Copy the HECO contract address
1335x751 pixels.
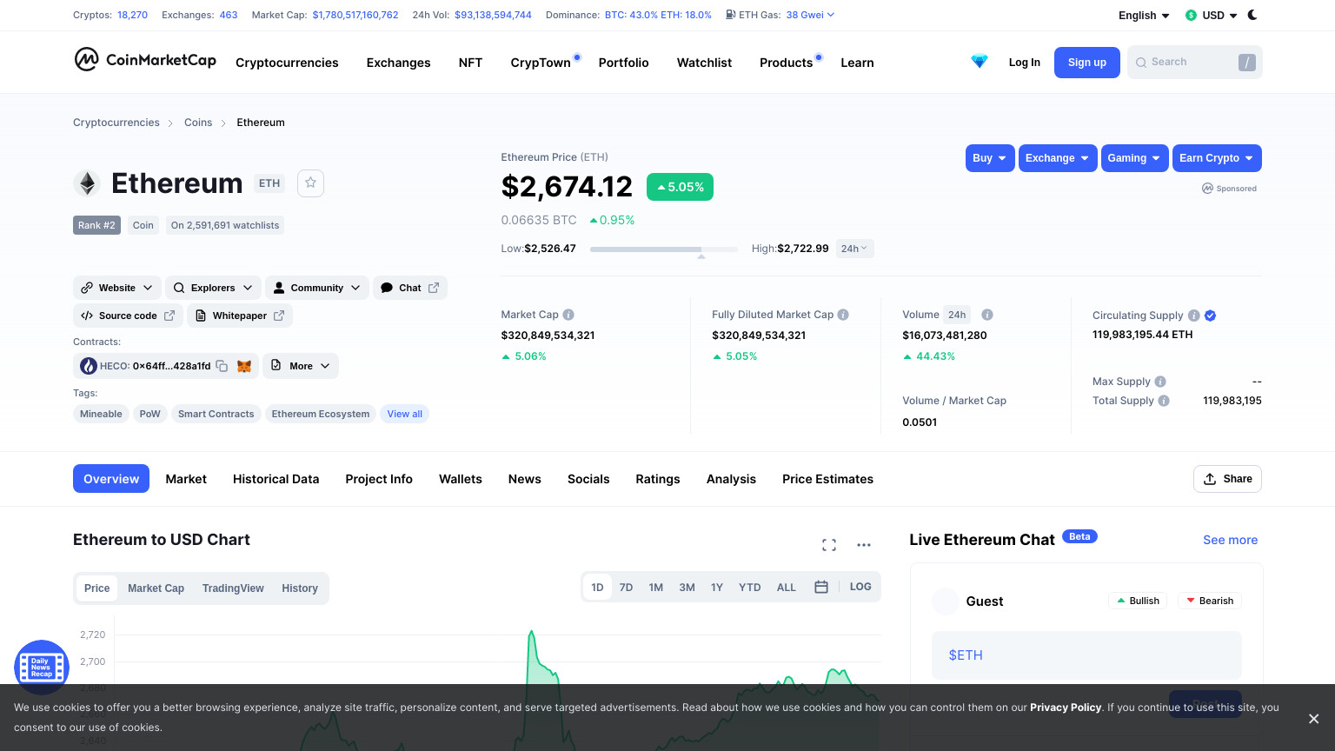coord(222,366)
